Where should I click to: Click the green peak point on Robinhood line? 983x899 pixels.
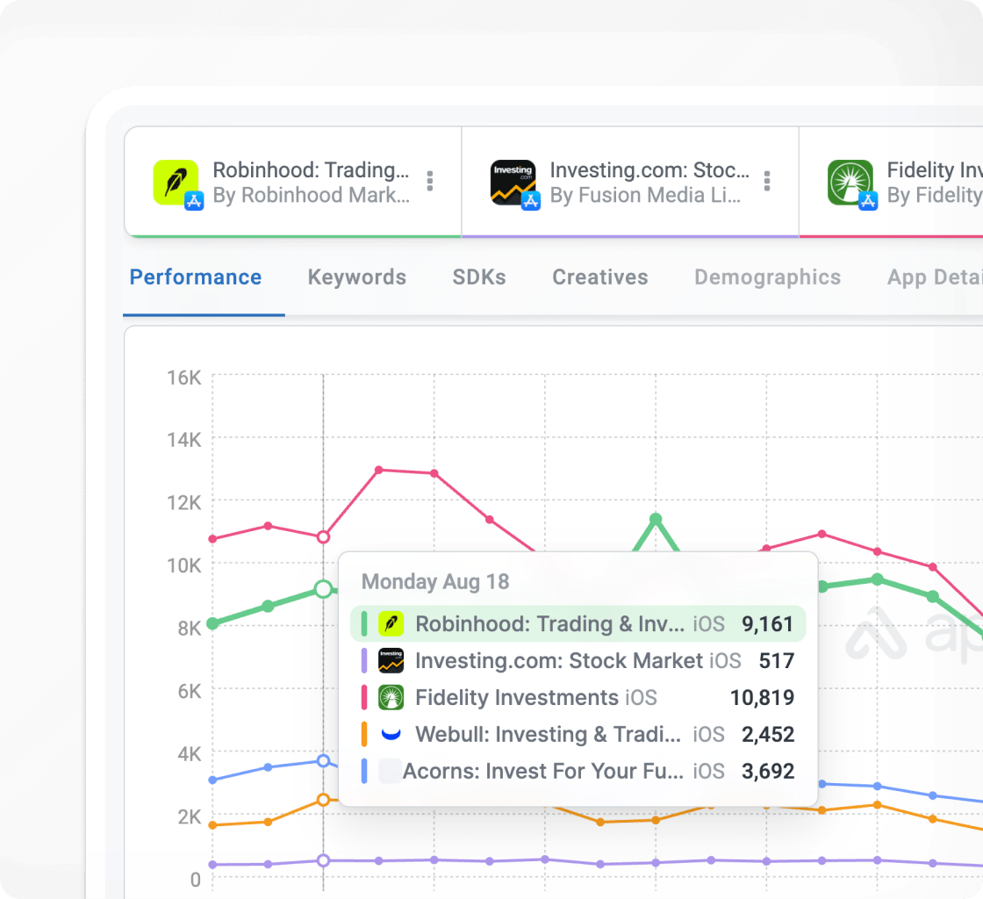tap(656, 519)
